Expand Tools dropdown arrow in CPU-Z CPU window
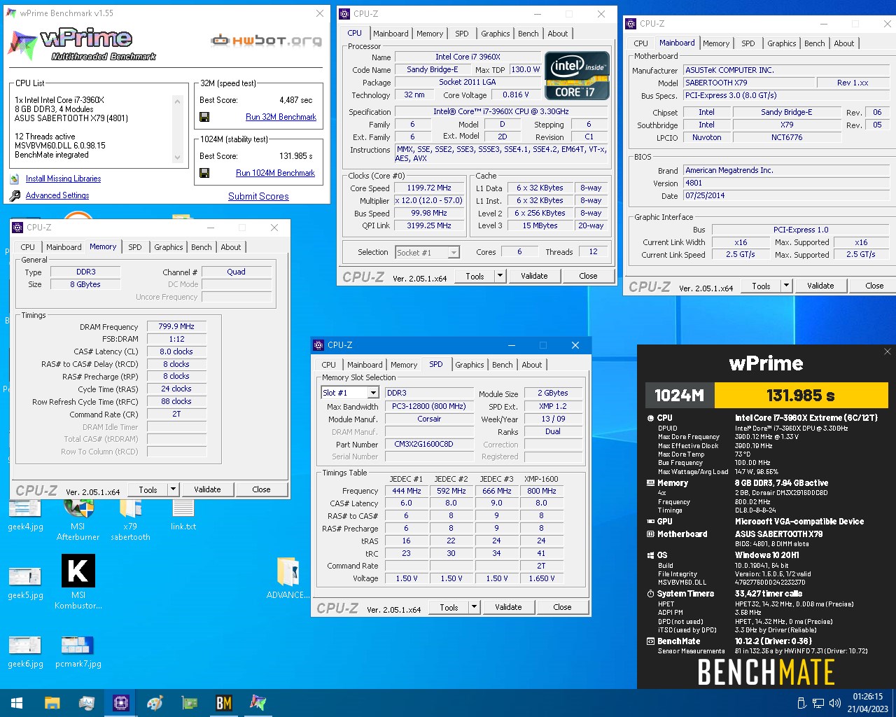Screen dimensions: 896x717 500,276
